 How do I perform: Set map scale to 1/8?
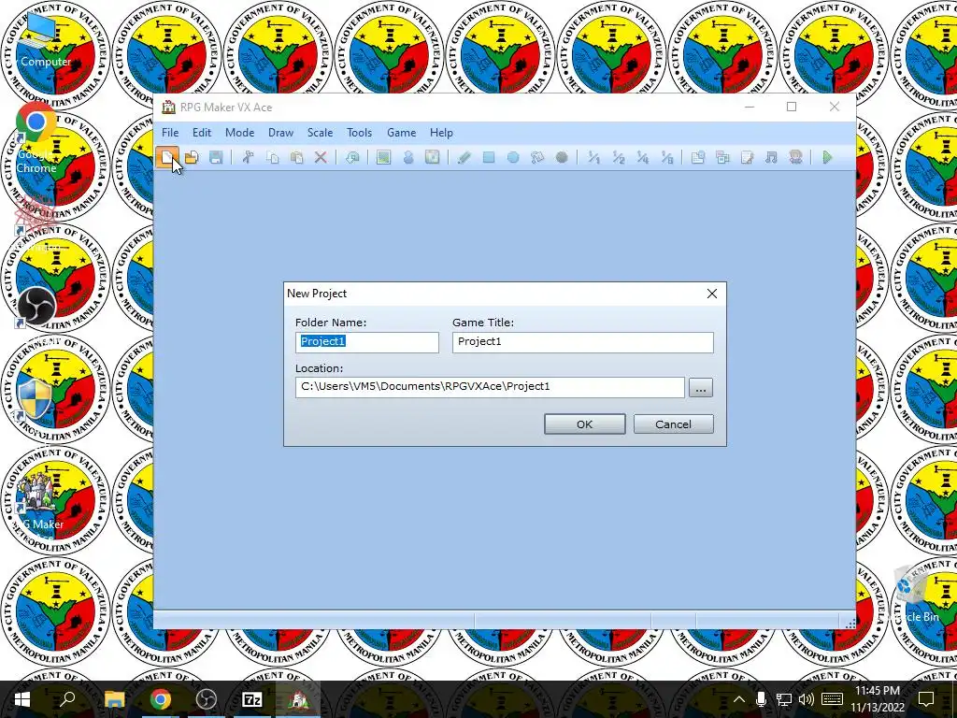(x=667, y=157)
